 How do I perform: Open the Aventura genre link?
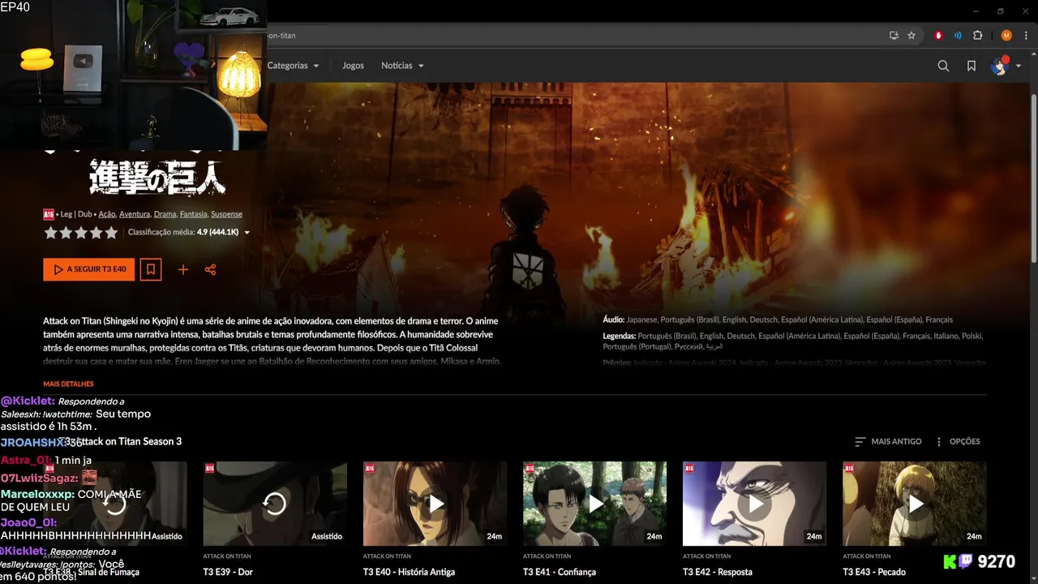[135, 214]
